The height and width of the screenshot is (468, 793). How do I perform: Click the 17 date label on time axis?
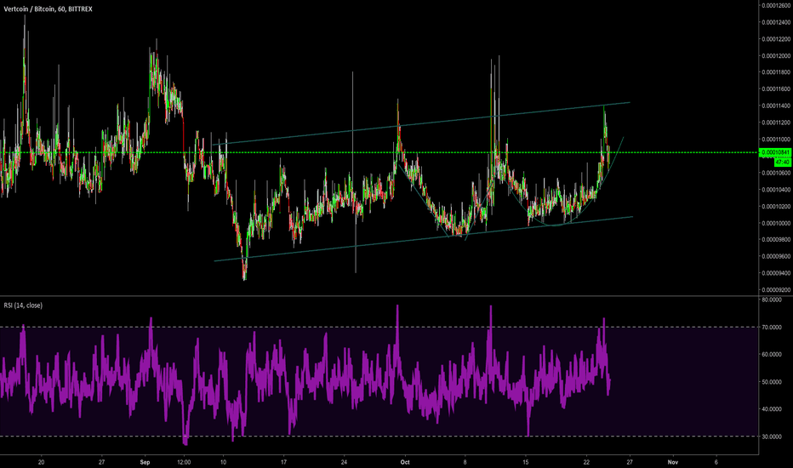pyautogui.click(x=283, y=462)
